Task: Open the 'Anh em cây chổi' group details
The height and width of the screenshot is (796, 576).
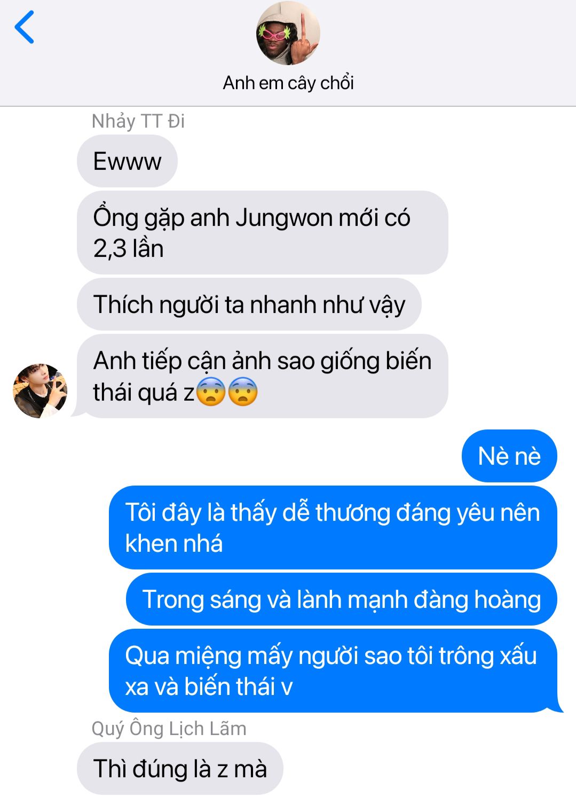Action: pos(288,83)
